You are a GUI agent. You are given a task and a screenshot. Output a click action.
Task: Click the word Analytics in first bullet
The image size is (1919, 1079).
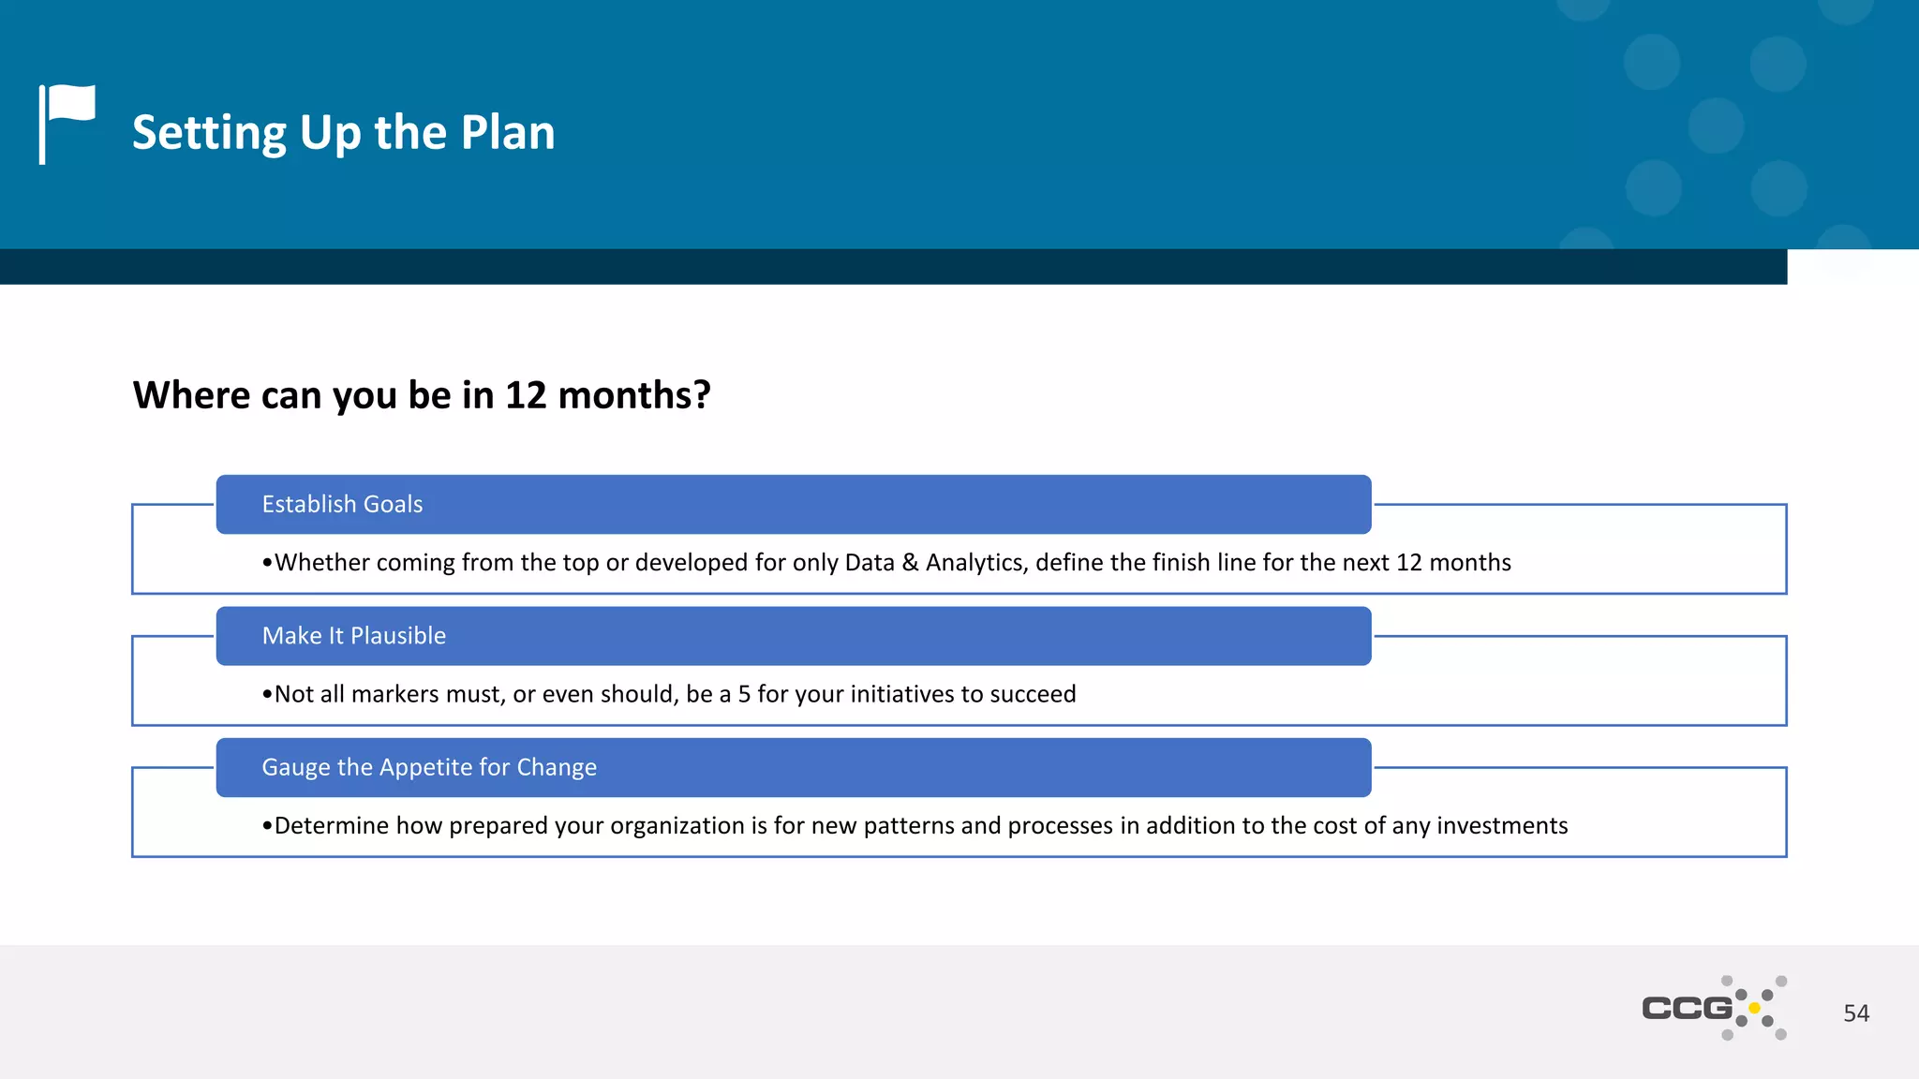coord(974,563)
